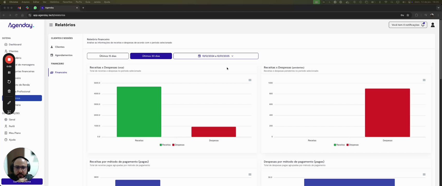Stop the screen recording with red button
This screenshot has width=442, height=186.
click(9, 59)
